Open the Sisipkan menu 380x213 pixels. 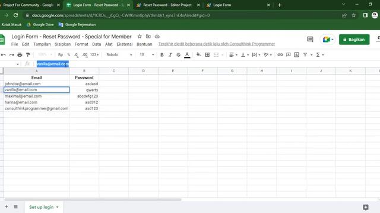coord(62,44)
